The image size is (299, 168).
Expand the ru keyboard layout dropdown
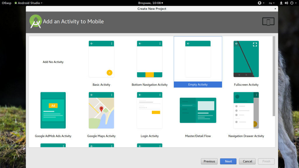point(272,3)
